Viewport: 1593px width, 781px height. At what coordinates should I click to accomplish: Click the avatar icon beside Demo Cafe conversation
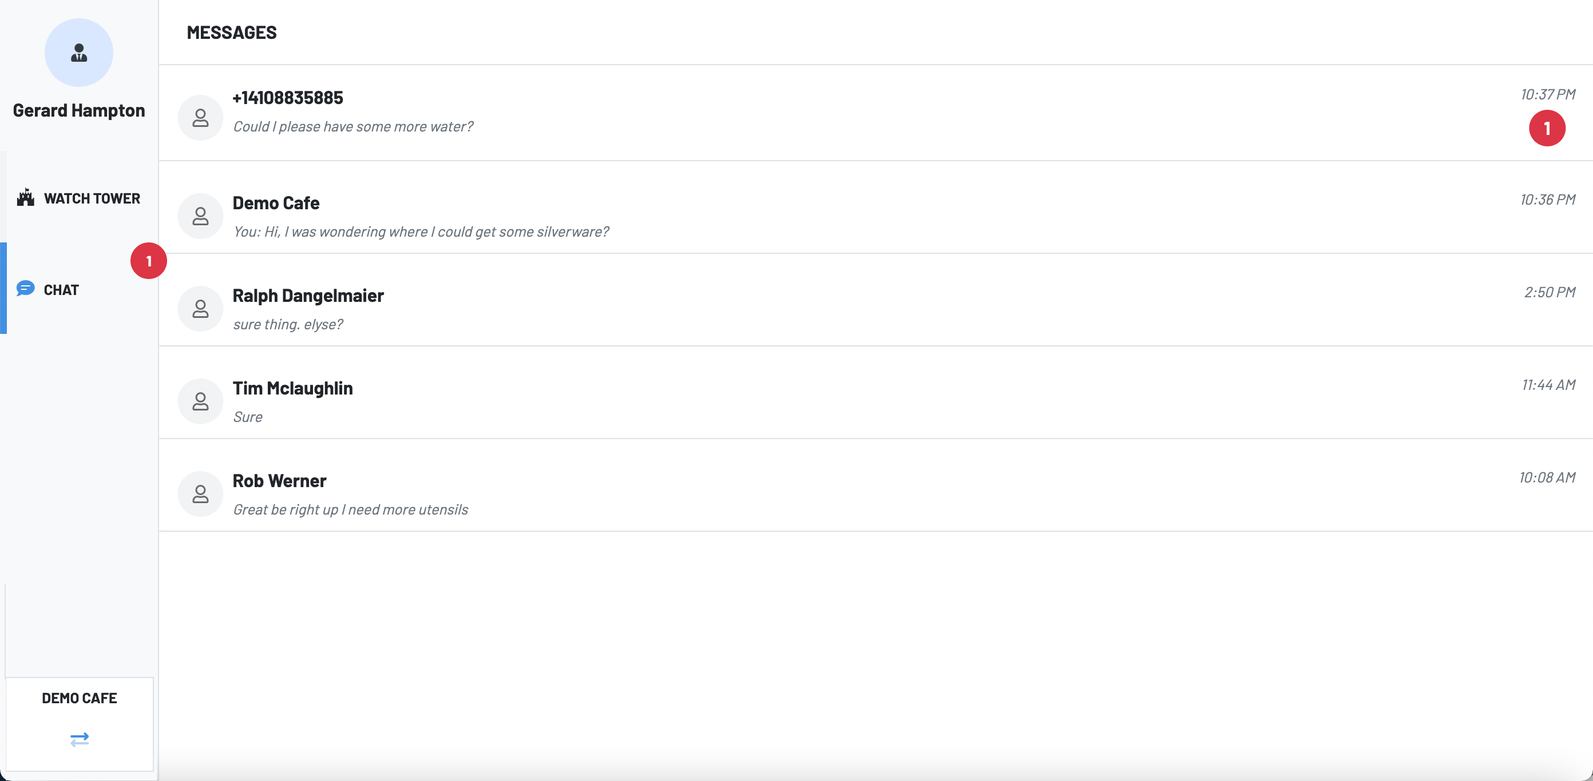coord(200,216)
